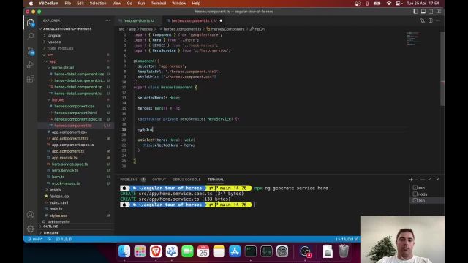Open the Explorer view in the activity bar
The width and height of the screenshot is (468, 263).
[30, 23]
